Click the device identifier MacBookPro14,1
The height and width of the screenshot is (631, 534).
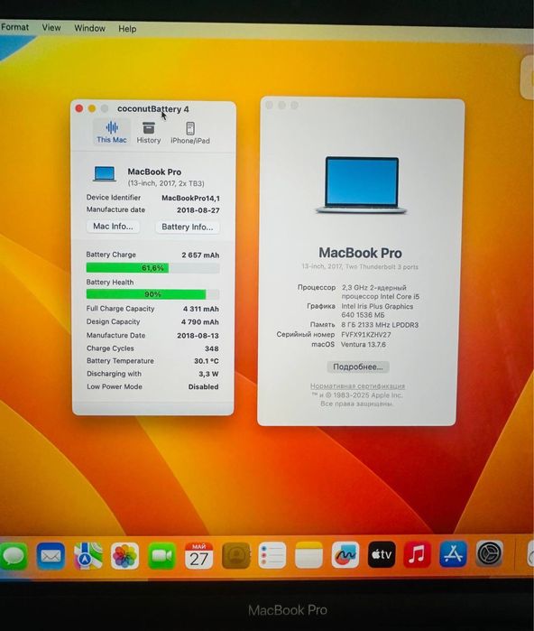click(190, 198)
